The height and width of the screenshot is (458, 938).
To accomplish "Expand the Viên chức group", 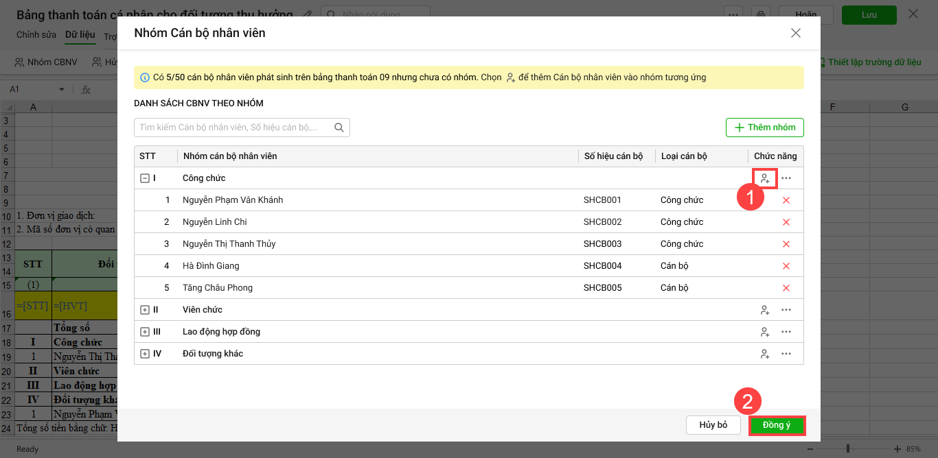I will coord(145,310).
